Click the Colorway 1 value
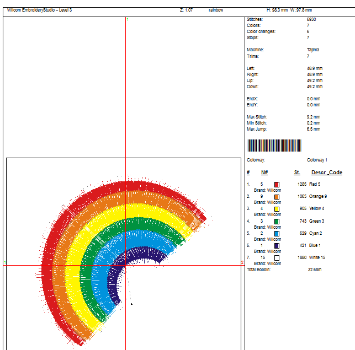Viewport: 355px width, 350px height. (x=317, y=160)
